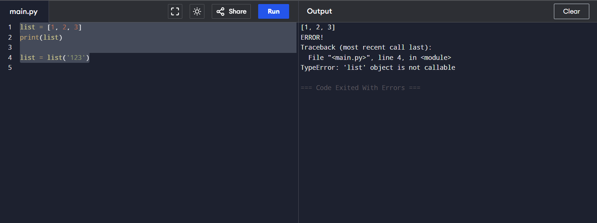597x223 pixels.
Task: Place cursor in the list = [1, 2, 3] line
Action: point(51,27)
